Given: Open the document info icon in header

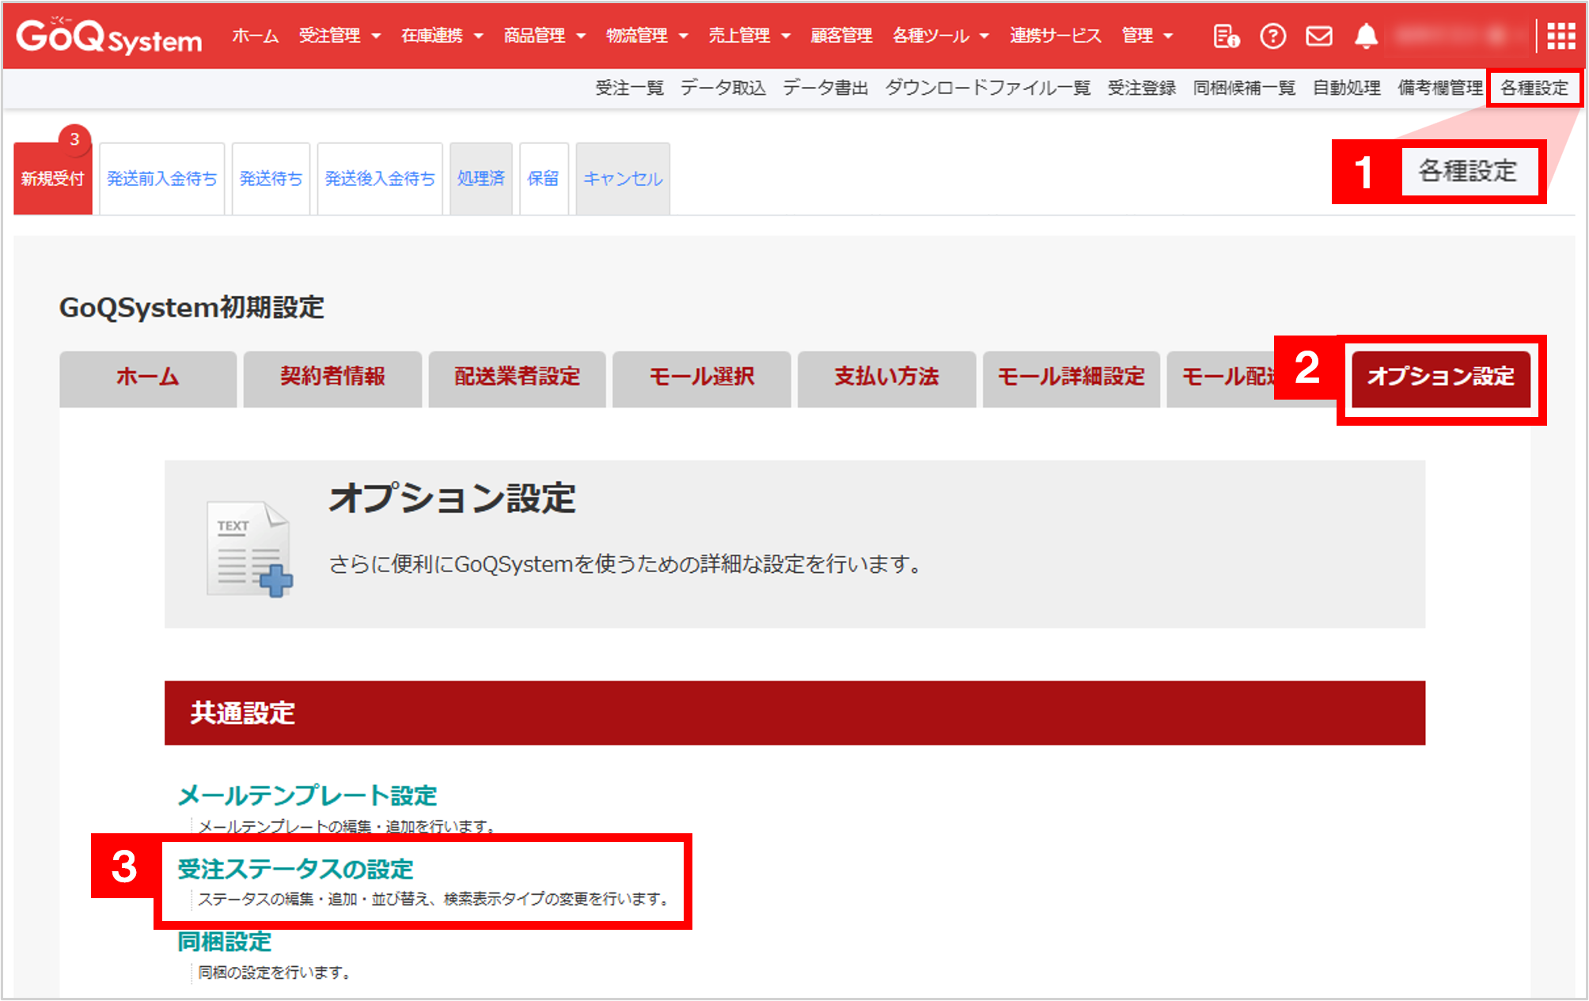Looking at the screenshot, I should coord(1226,36).
